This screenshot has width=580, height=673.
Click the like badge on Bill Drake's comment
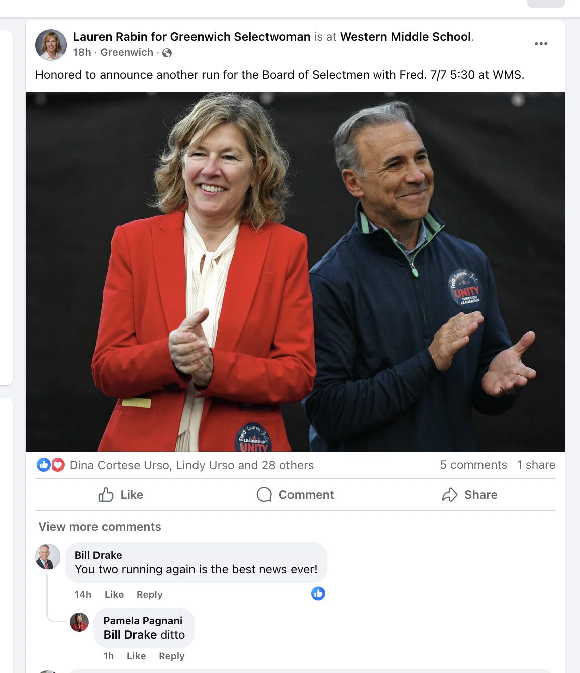318,594
